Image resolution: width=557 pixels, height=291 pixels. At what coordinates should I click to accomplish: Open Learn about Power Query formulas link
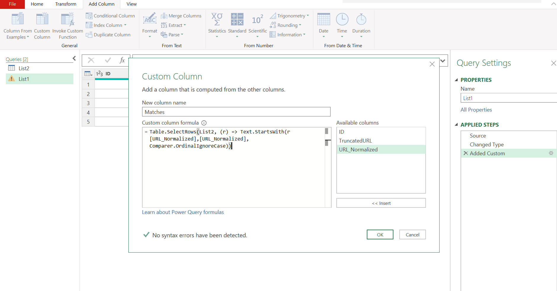tap(183, 212)
